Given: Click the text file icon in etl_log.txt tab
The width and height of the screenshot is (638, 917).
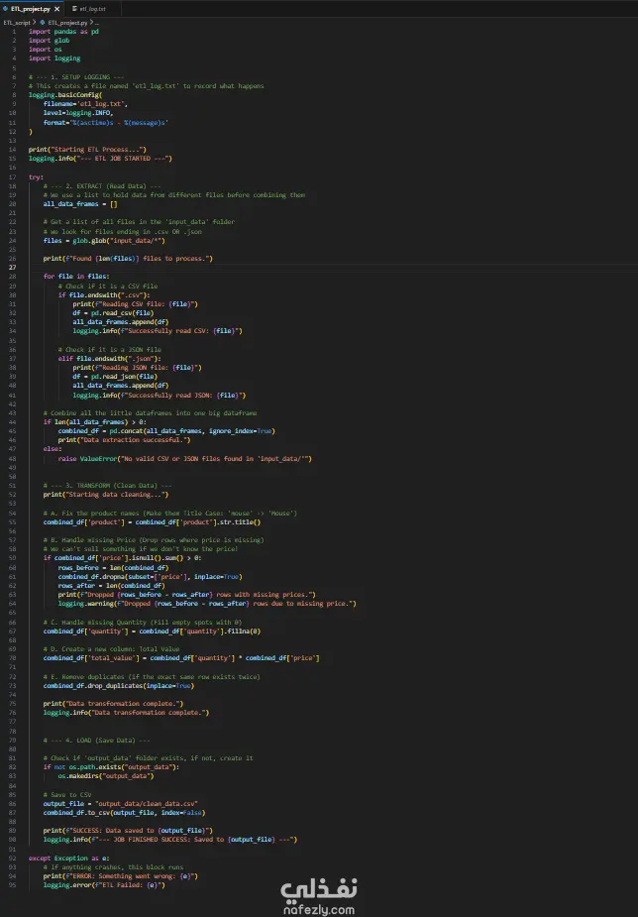Looking at the screenshot, I should 74,9.
